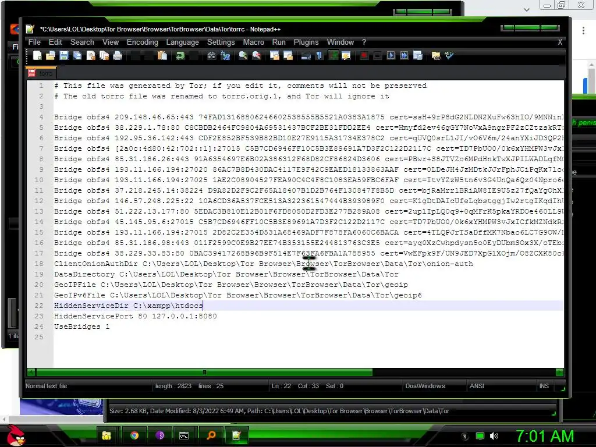This screenshot has height=447, width=596.
Task: Open the Language menu
Action: (182, 42)
